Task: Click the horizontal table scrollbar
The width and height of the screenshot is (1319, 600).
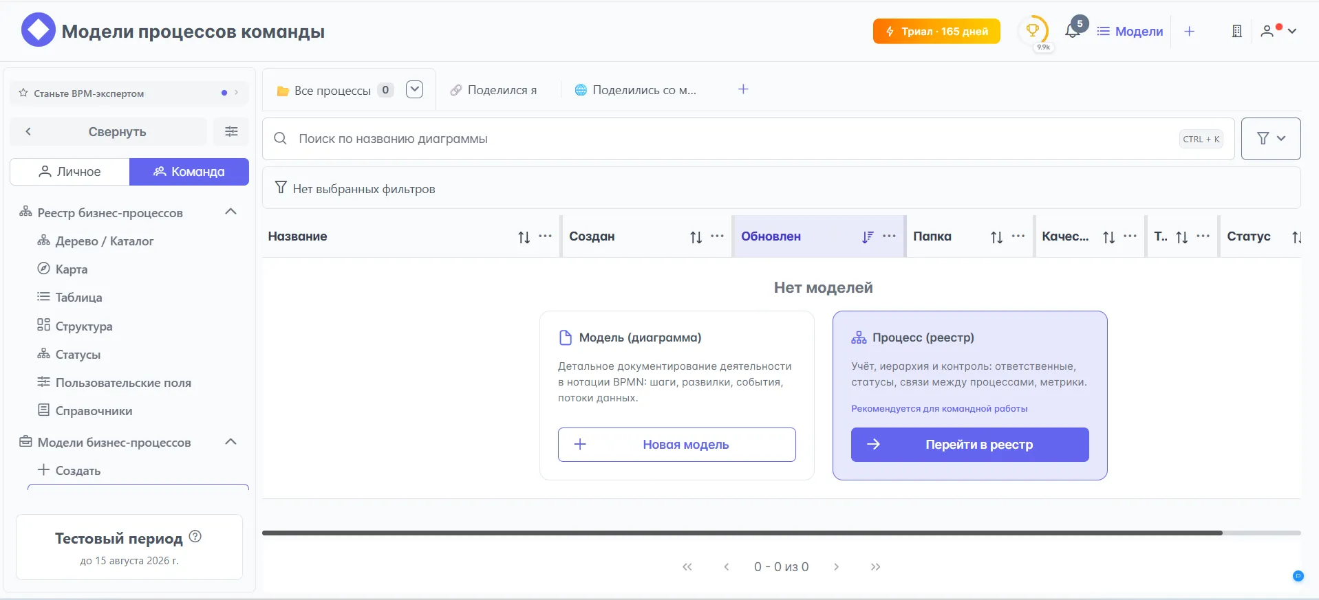Action: coord(742,533)
